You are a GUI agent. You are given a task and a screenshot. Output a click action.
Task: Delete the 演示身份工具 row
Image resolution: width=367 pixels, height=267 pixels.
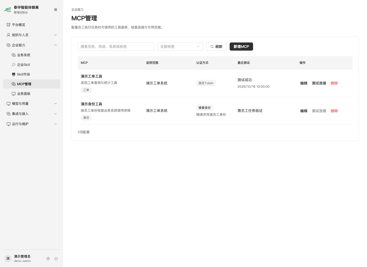point(334,111)
